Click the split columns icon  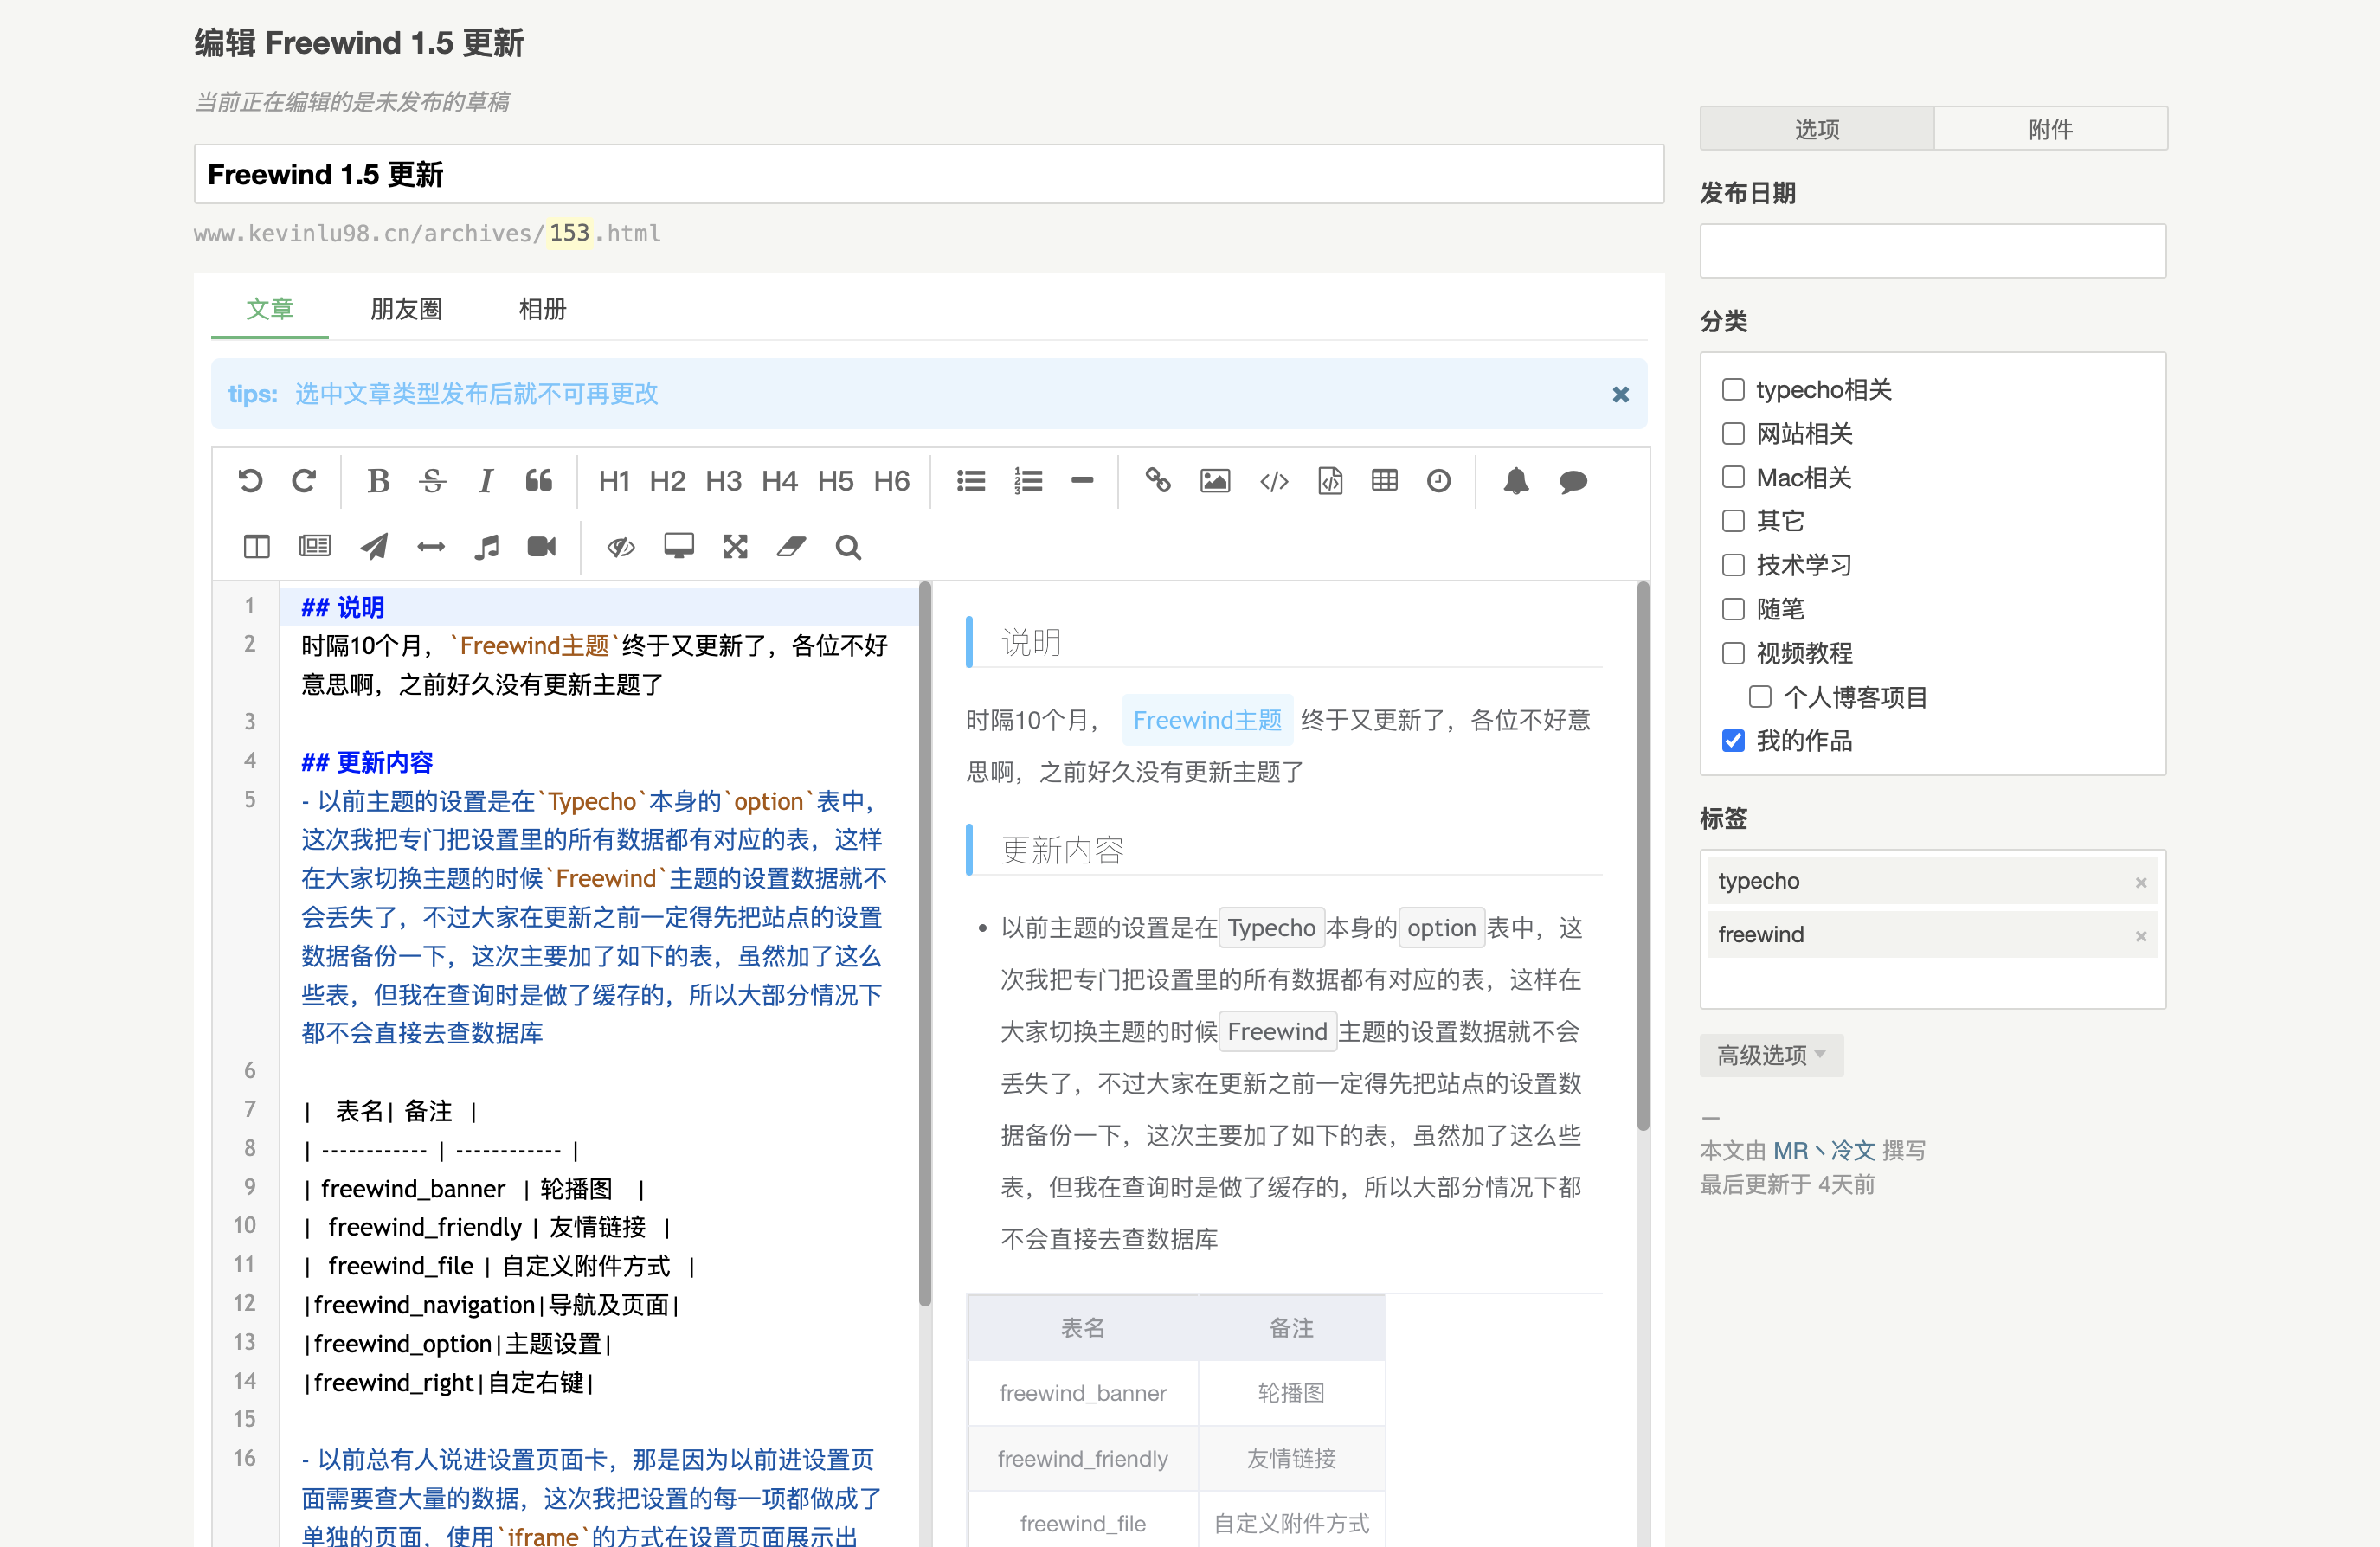pyautogui.click(x=256, y=546)
